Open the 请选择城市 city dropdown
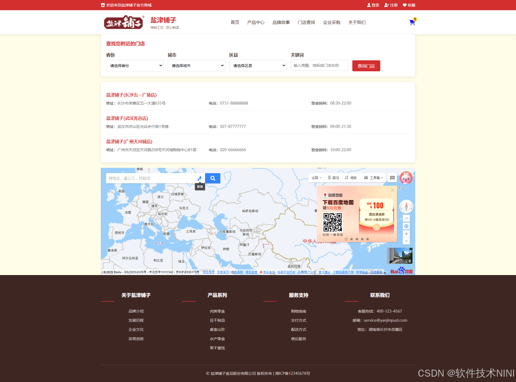516x382 pixels. point(196,66)
